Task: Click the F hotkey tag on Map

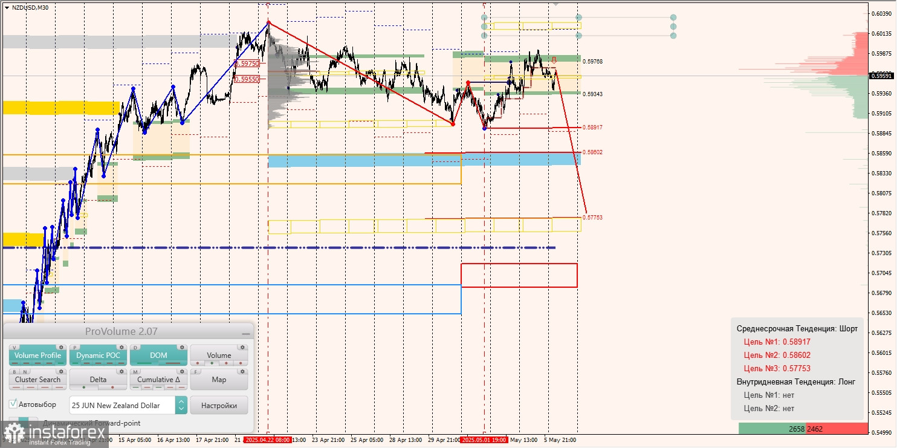Action: pyautogui.click(x=195, y=372)
